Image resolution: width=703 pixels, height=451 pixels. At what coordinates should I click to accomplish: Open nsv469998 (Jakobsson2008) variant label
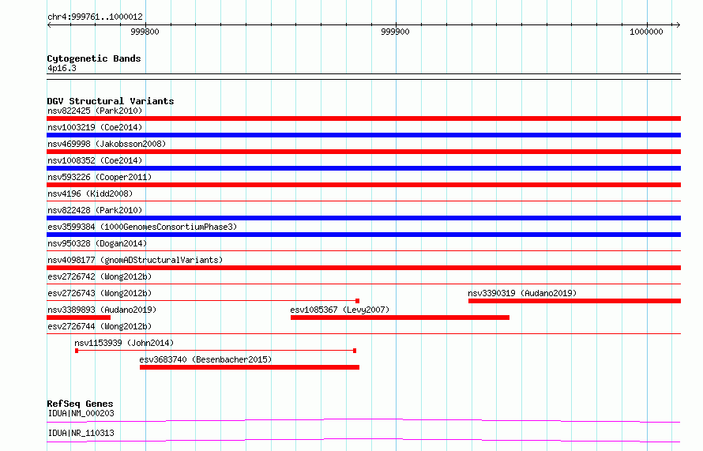[107, 144]
